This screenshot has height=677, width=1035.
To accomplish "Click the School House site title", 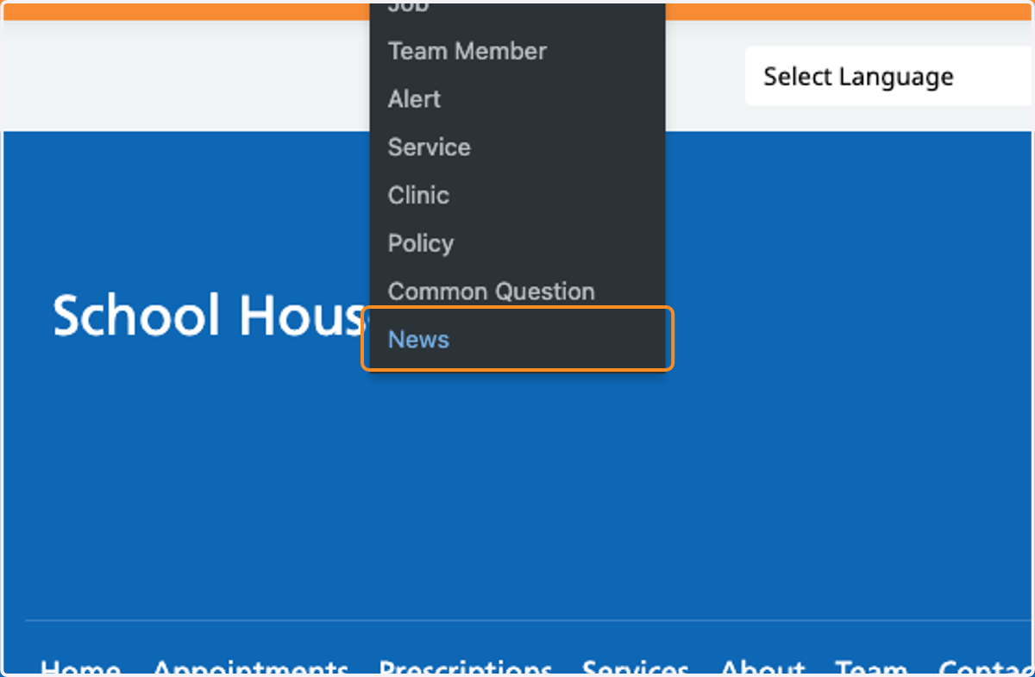I will click(x=211, y=316).
